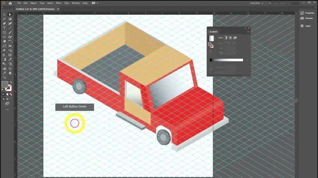Image resolution: width=318 pixels, height=178 pixels.
Task: Switch to the Gradient panel tab
Action: click(213, 32)
